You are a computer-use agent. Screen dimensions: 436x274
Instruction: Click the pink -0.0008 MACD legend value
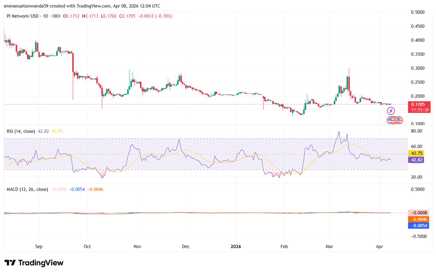click(58, 190)
